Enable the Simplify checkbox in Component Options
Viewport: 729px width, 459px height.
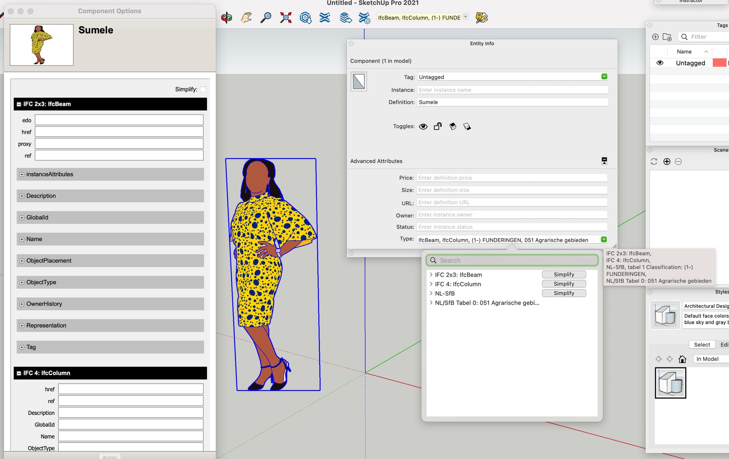[x=203, y=89]
